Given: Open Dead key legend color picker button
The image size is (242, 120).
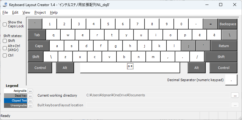Looking at the screenshot, I should click(x=30, y=96).
